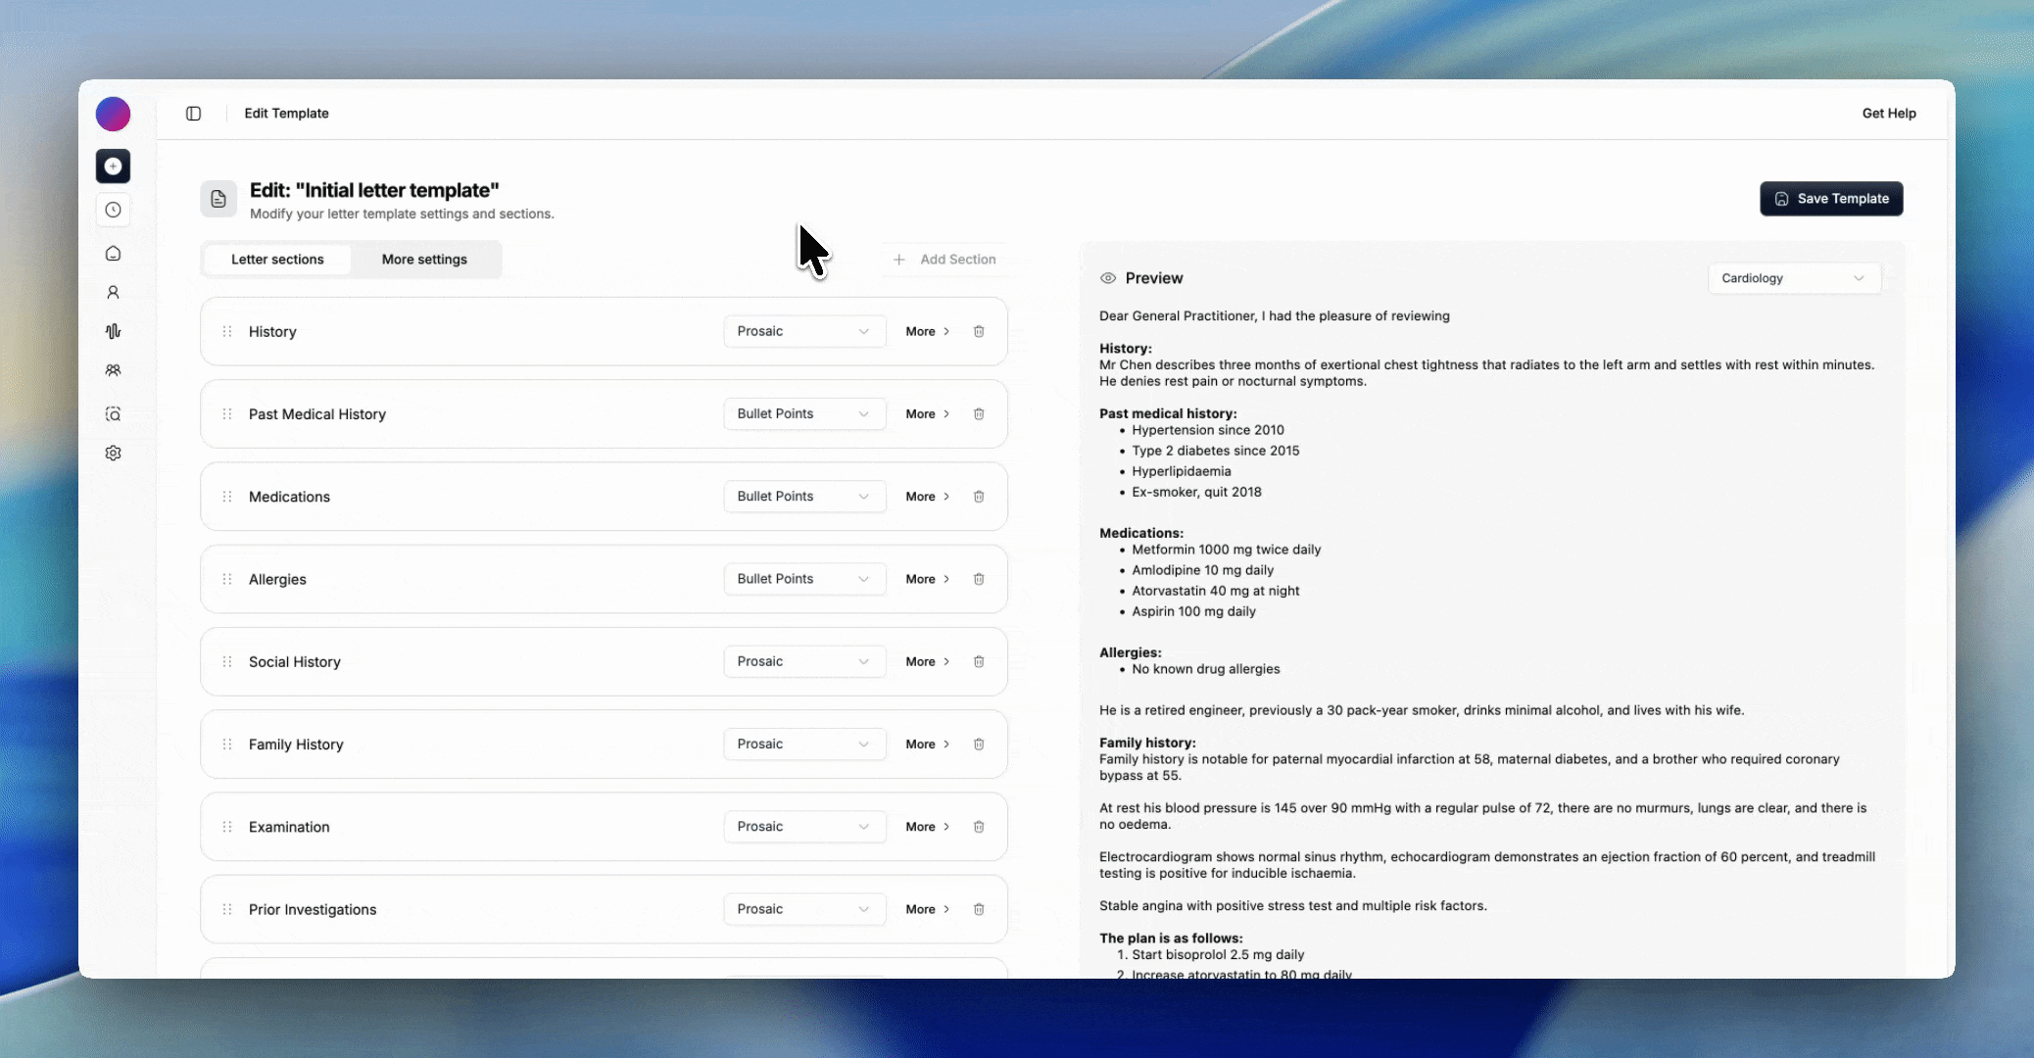This screenshot has width=2034, height=1058.
Task: Grab the Family History drag handle
Action: coord(227,745)
